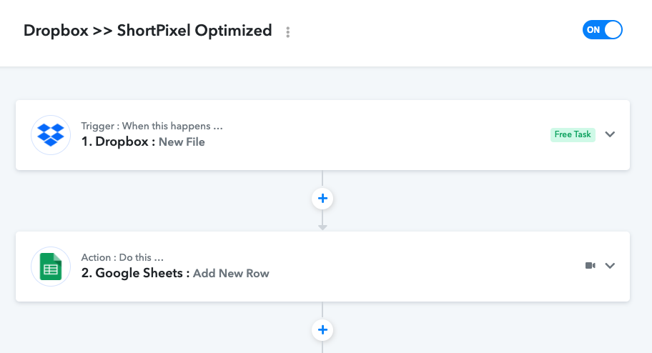652x353 pixels.
Task: Click the connector arrow above Google Sheets step
Action: coord(322,227)
